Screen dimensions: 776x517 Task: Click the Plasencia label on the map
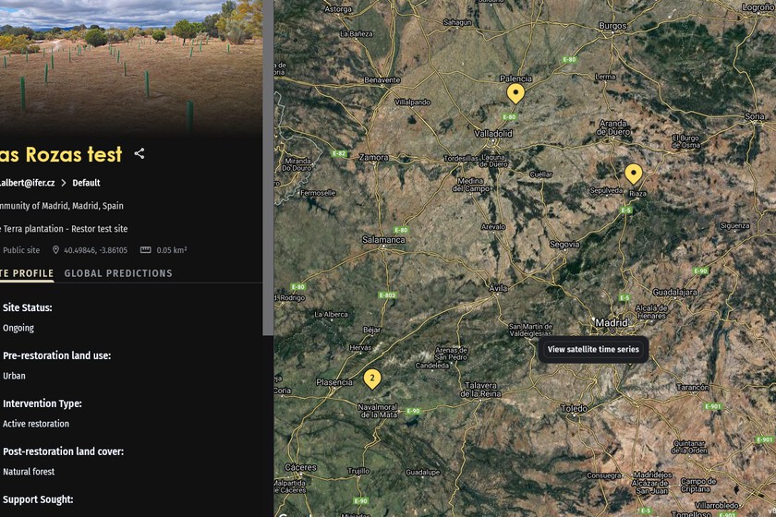click(334, 382)
